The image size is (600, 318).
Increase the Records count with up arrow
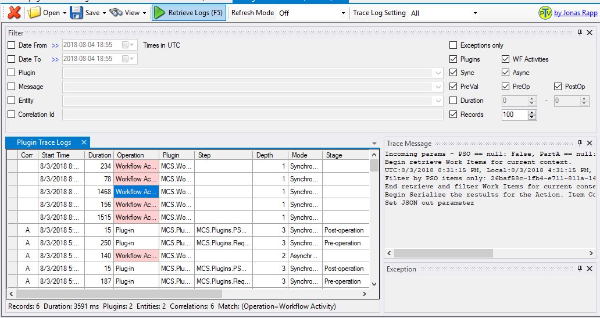(x=532, y=112)
